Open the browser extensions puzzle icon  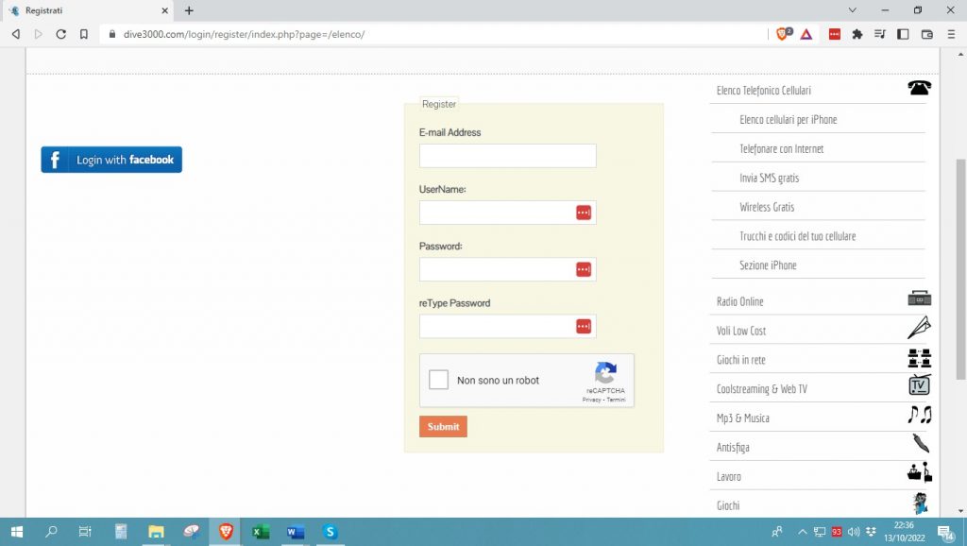[857, 34]
